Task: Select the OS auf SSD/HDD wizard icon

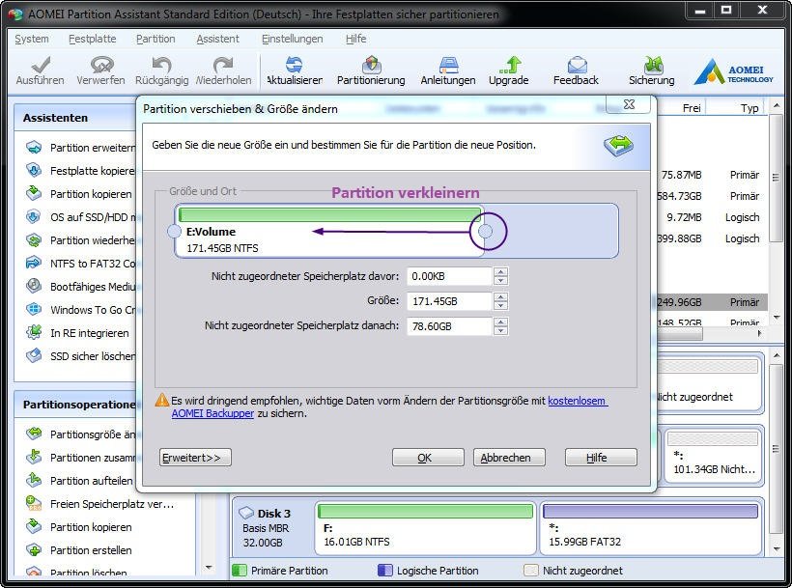Action: (x=34, y=216)
